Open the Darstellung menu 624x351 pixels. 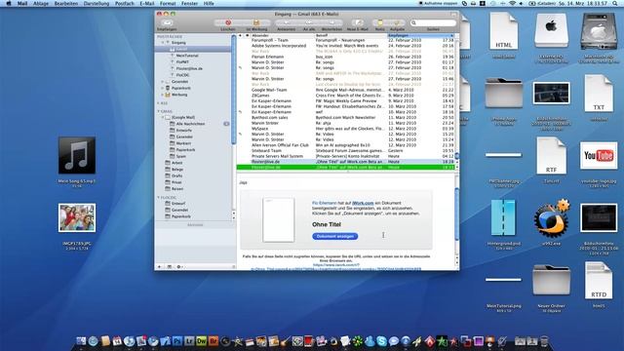97,3
